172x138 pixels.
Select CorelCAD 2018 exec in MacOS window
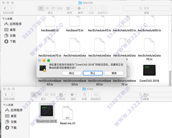[x=149, y=70]
